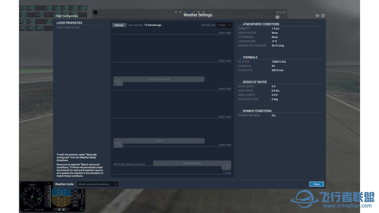Click the '3054 ft MSL (ZWNL ground level)' label

click(129, 164)
